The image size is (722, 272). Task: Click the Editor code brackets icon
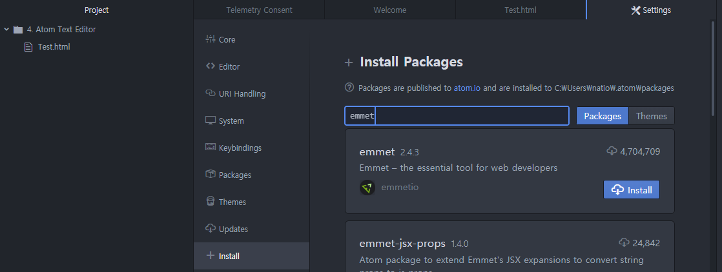coord(210,66)
